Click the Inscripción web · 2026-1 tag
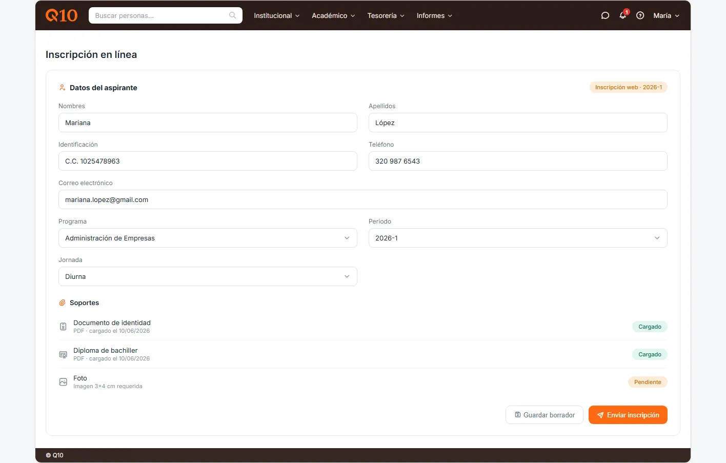The height and width of the screenshot is (463, 726). point(628,87)
